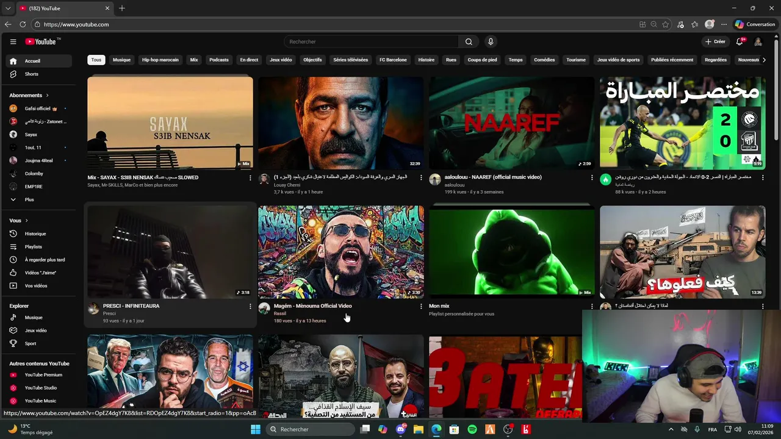Image resolution: width=781 pixels, height=439 pixels.
Task: Open the account avatar menu
Action: pos(758,41)
